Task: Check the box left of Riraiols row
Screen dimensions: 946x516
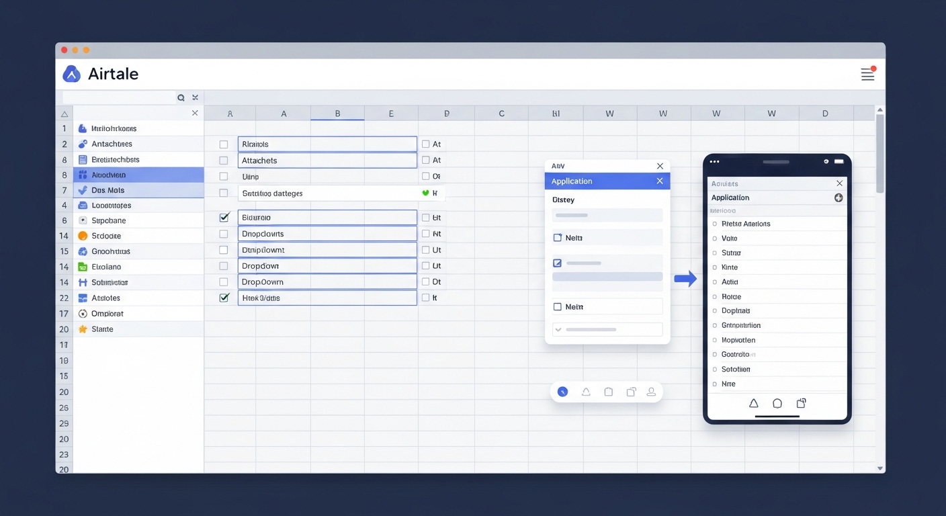Action: pyautogui.click(x=224, y=144)
